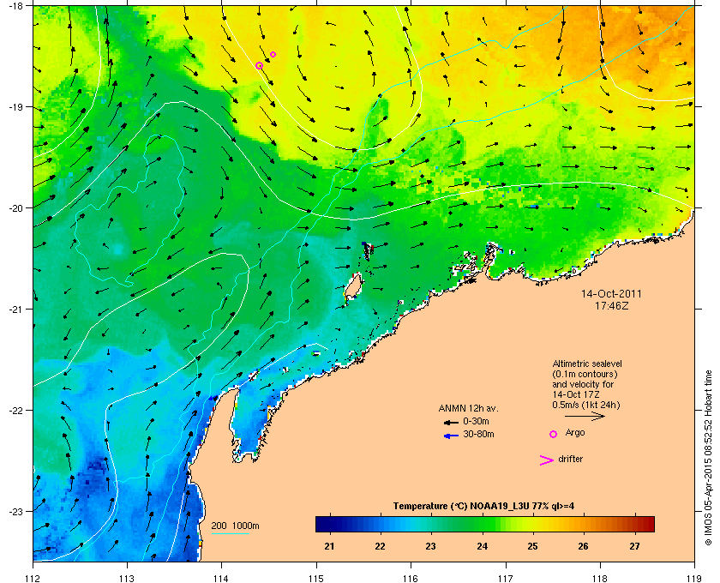Click the latitude axis label -23
720x583 pixels.
pyautogui.click(x=15, y=511)
